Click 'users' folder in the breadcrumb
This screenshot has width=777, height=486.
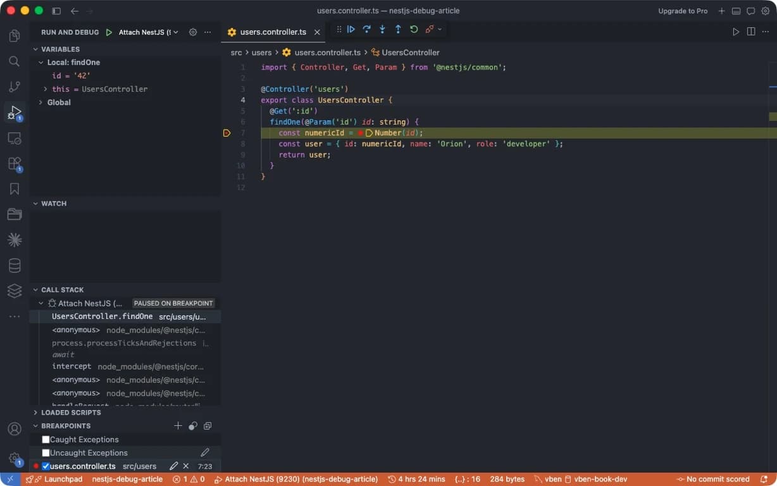pos(261,53)
